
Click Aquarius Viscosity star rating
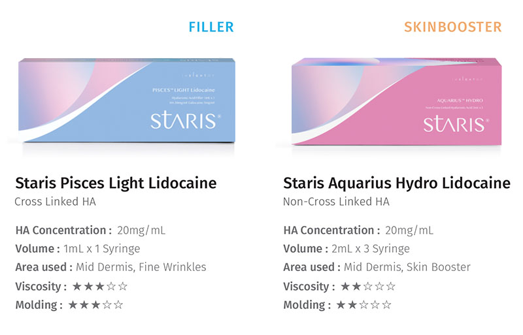(x=368, y=286)
